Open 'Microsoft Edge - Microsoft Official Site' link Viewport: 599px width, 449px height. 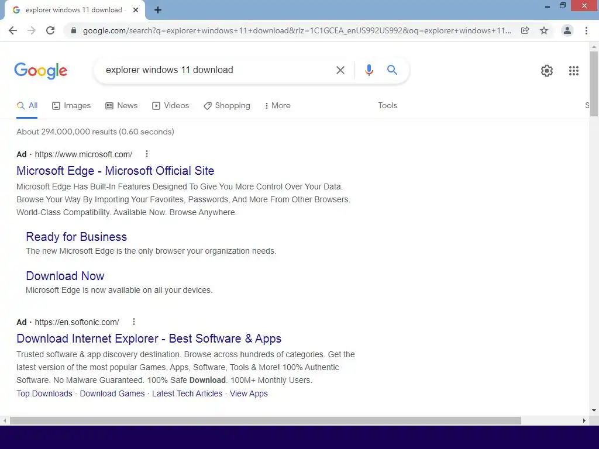pos(115,171)
